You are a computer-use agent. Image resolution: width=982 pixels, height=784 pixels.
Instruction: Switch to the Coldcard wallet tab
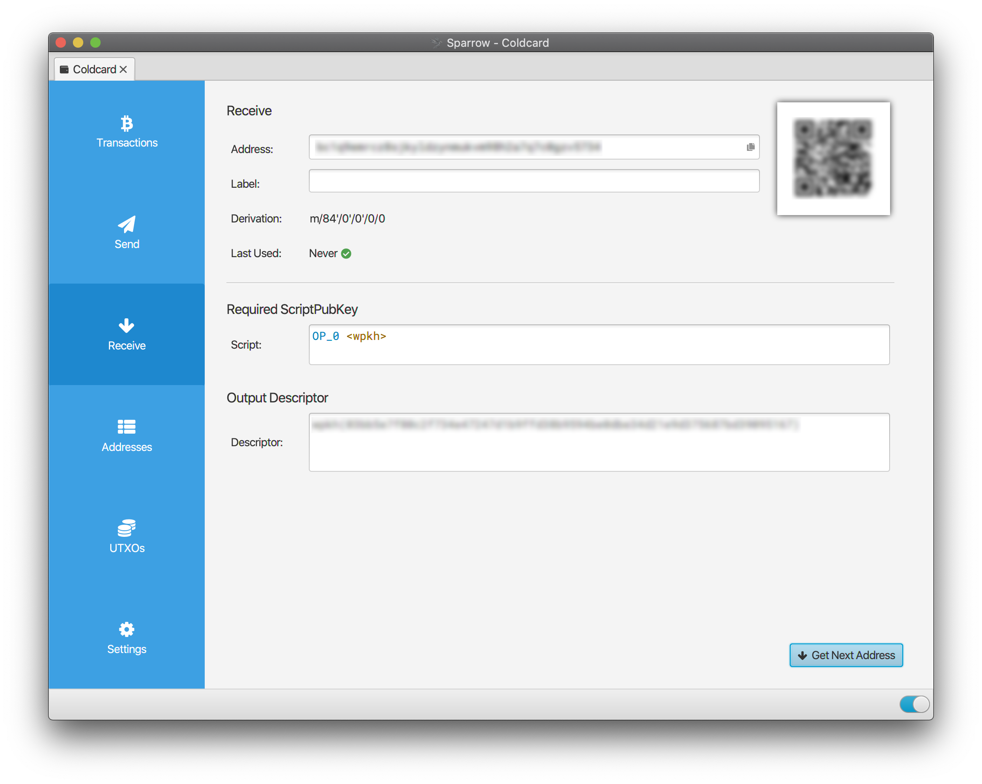point(94,69)
